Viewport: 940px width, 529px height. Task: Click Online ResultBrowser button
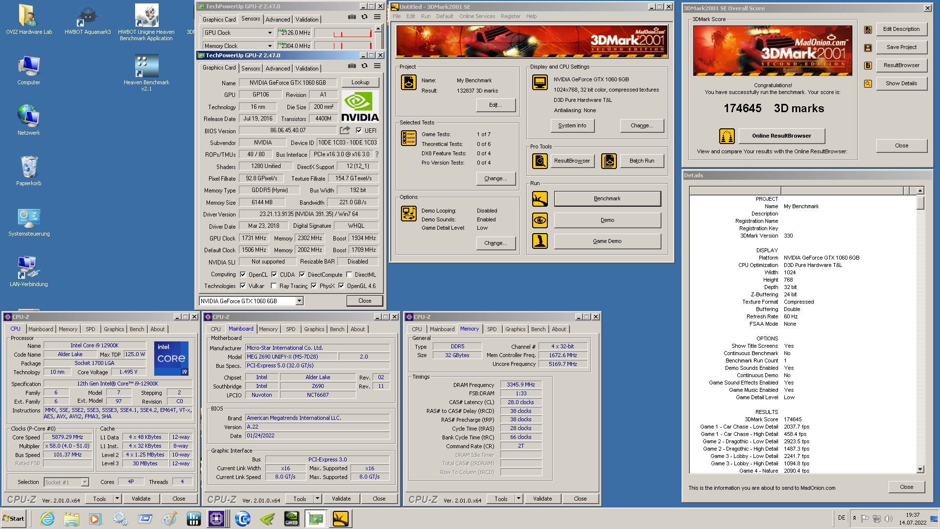(x=781, y=136)
